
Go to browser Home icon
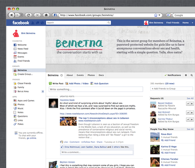(46, 15)
